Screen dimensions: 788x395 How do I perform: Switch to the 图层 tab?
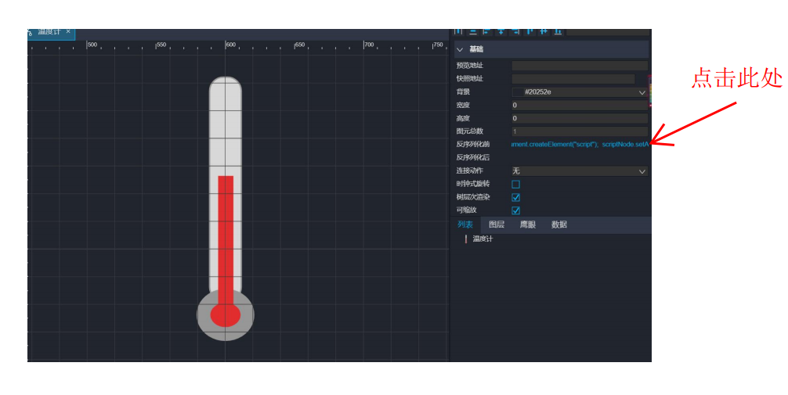(497, 225)
